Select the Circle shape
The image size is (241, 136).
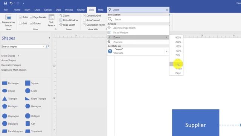pos(31,91)
